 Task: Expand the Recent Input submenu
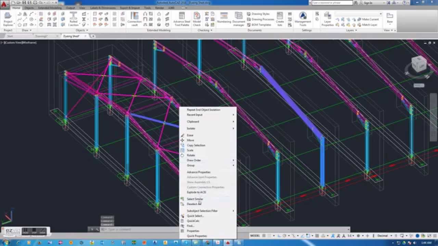(208, 115)
